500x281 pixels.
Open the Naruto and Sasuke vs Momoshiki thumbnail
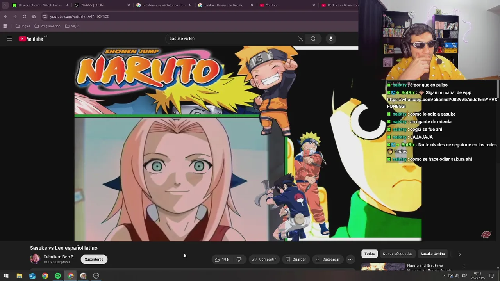click(x=383, y=267)
